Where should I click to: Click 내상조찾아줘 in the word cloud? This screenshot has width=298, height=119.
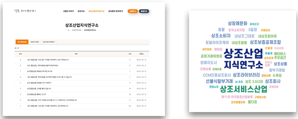tap(267, 36)
